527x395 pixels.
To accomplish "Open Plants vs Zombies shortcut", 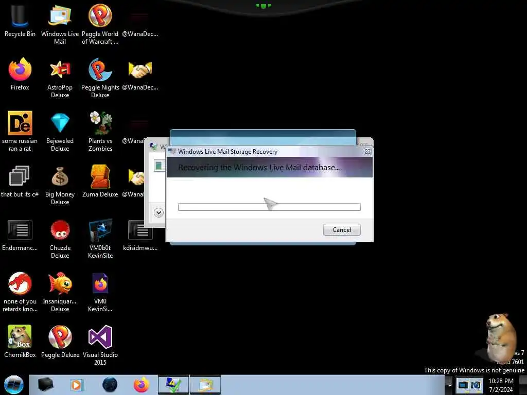I will [x=100, y=132].
